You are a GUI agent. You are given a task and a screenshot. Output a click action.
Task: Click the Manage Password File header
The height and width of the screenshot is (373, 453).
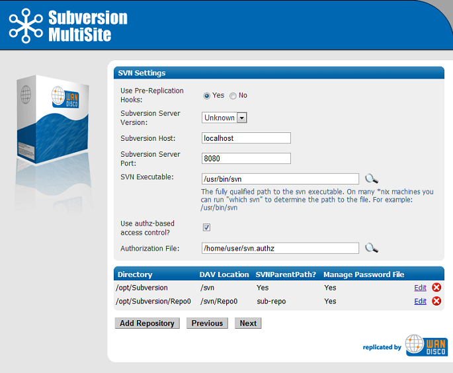pos(364,274)
